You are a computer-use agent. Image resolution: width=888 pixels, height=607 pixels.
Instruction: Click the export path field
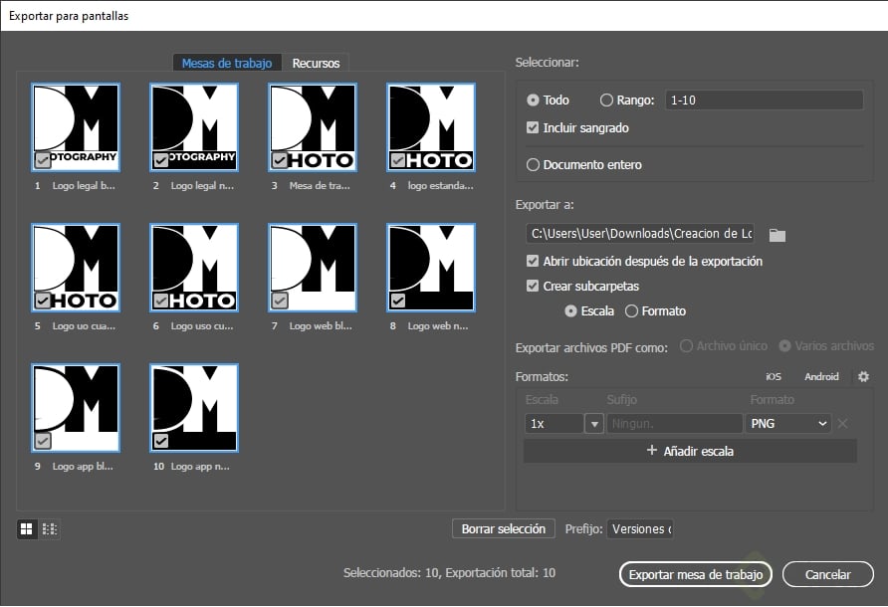click(640, 233)
